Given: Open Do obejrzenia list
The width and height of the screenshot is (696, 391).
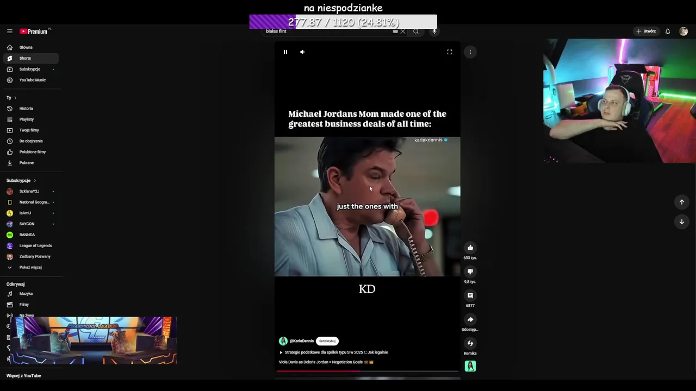Looking at the screenshot, I should pyautogui.click(x=30, y=141).
